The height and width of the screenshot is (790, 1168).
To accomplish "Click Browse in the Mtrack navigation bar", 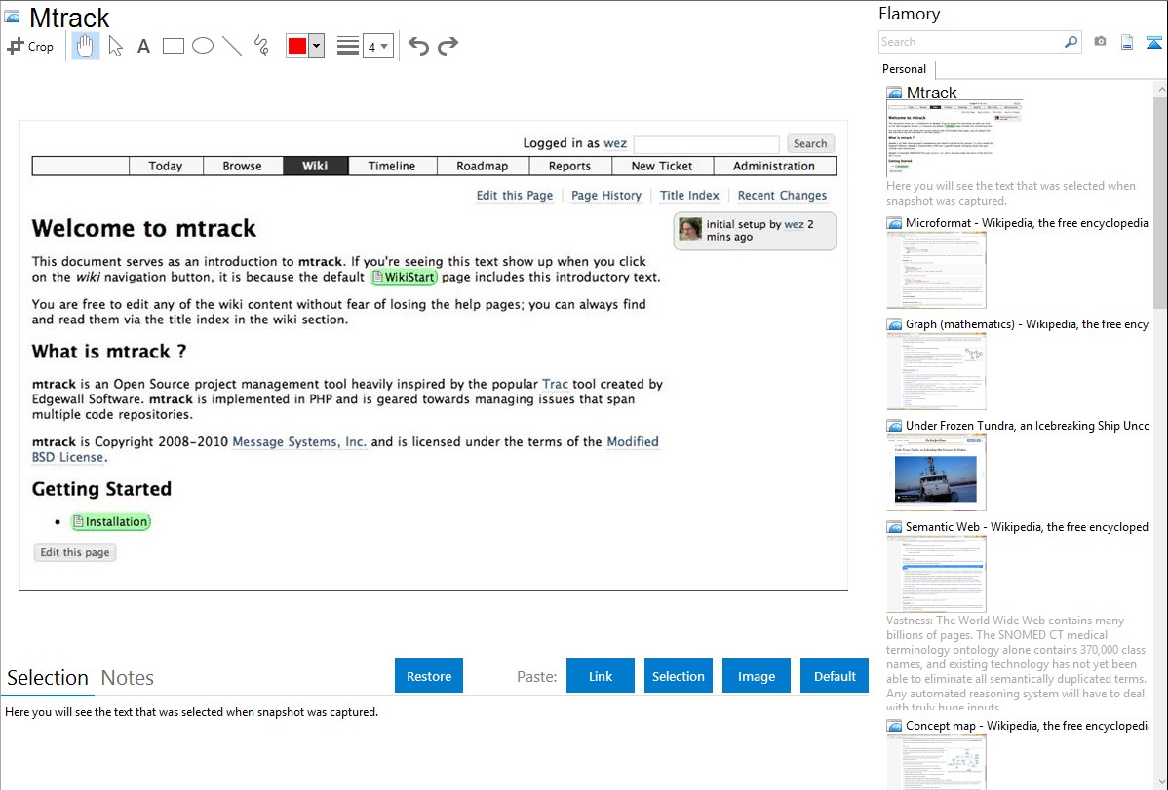I will 242,166.
